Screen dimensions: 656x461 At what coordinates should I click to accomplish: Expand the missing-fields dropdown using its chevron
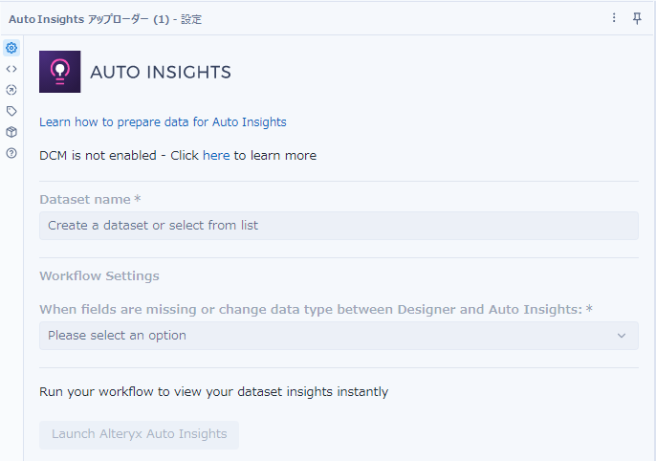(622, 336)
